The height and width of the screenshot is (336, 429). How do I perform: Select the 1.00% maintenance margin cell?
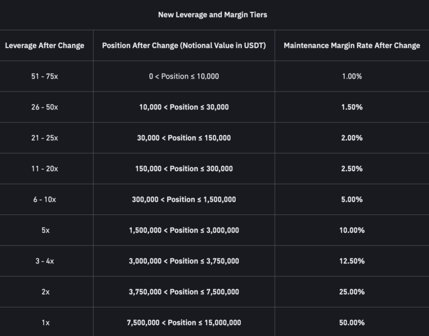(x=352, y=76)
